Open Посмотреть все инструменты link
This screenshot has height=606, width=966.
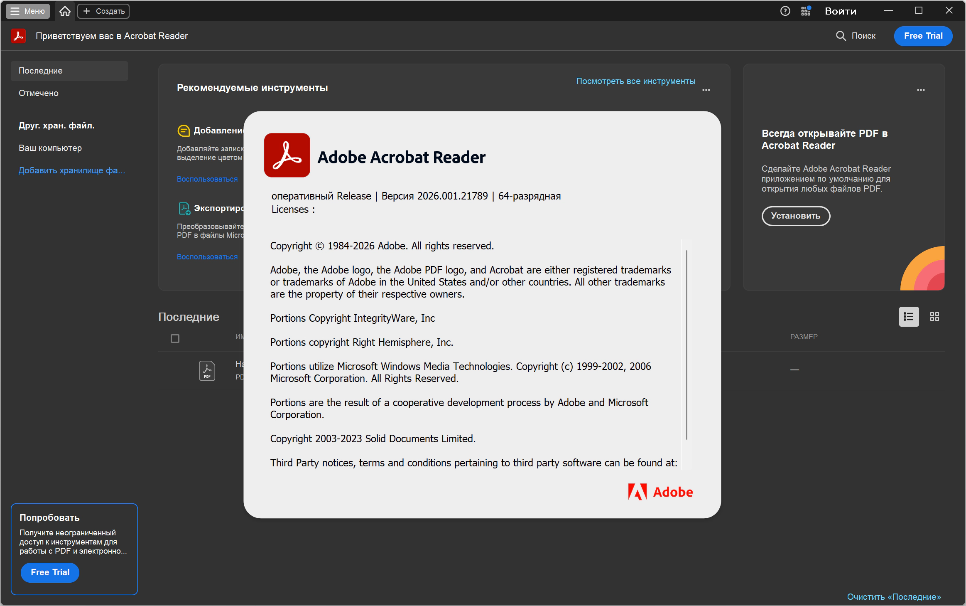click(635, 81)
